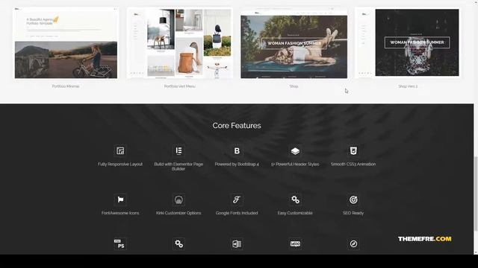This screenshot has height=268, width=478.
Task: Click the 'Portfolio Vert Menu' caption link
Action: [180, 86]
